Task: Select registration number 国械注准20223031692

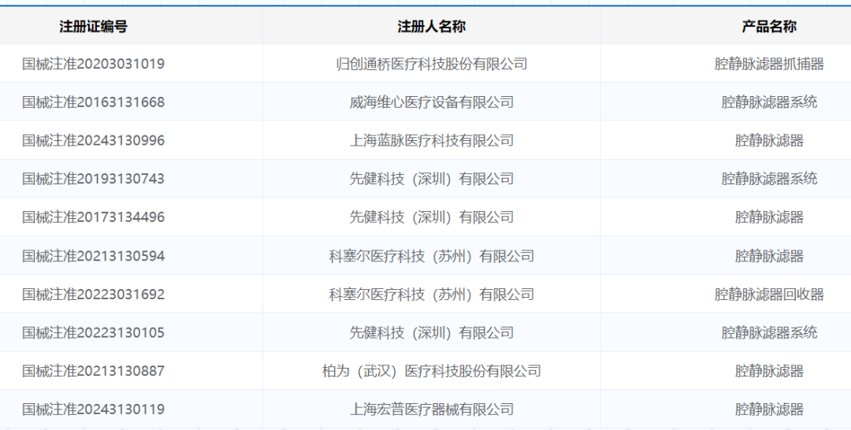Action: pos(93,295)
